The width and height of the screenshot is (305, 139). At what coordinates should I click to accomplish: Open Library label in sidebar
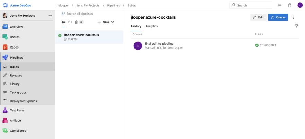point(15,84)
